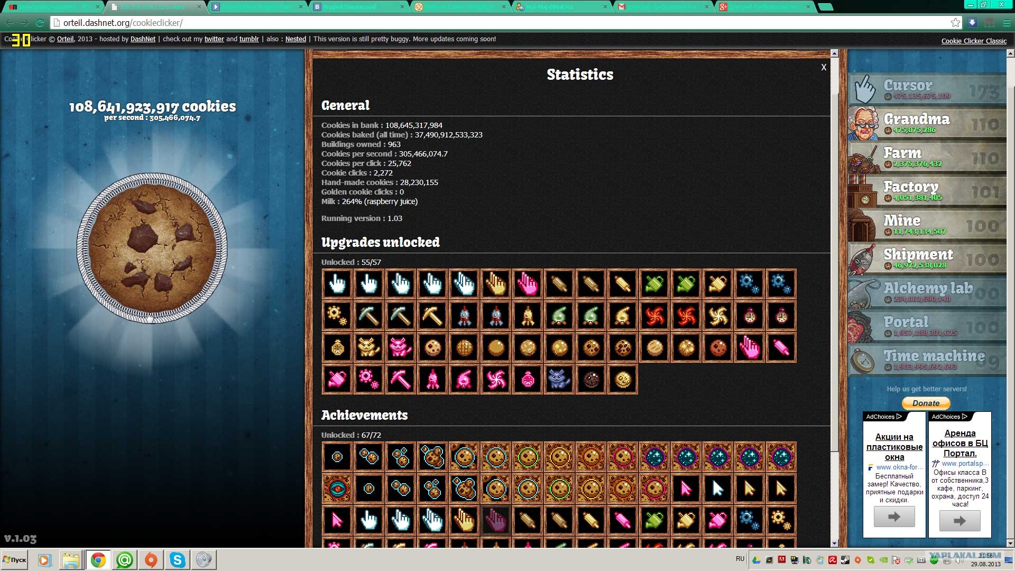Viewport: 1015px width, 571px height.
Task: Open the Cookie Clicker Classic link
Action: (974, 41)
